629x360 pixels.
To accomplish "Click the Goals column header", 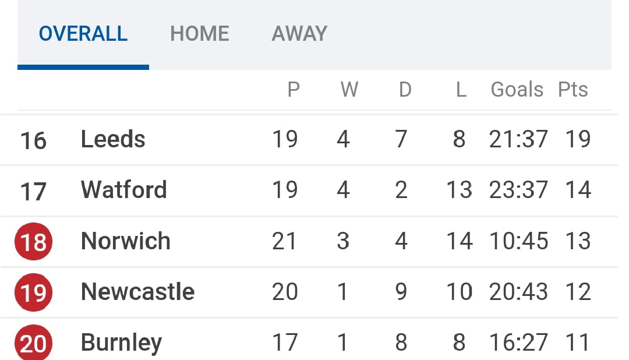I will pyautogui.click(x=517, y=90).
